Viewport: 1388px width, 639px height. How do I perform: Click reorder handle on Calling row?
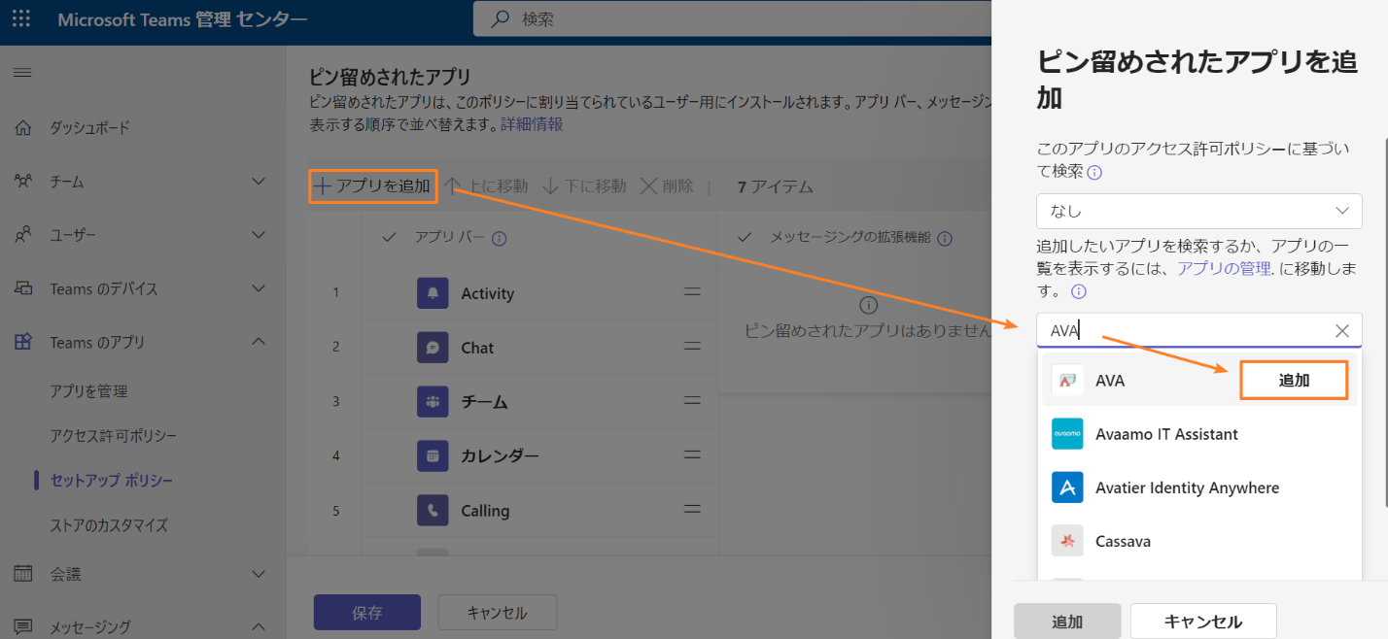tap(692, 509)
